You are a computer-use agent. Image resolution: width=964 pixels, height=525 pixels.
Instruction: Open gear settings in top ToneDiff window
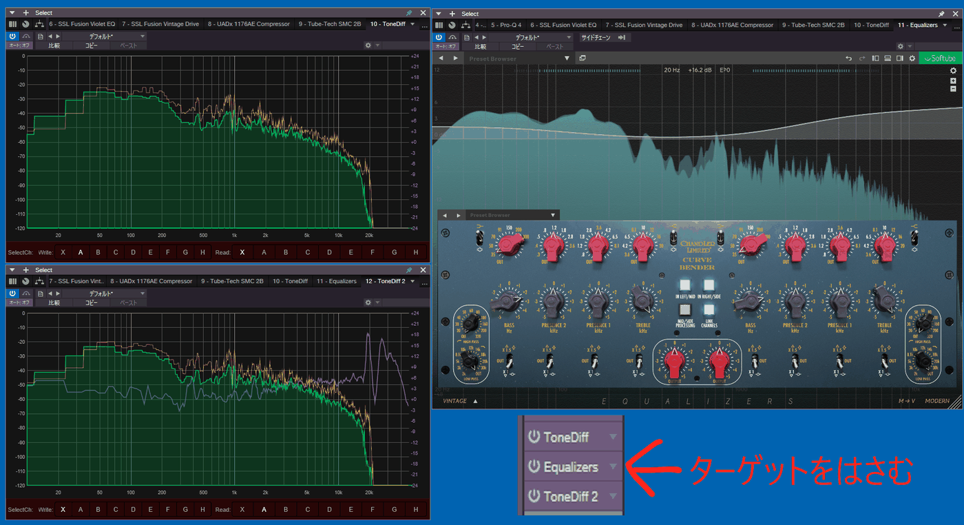pos(368,45)
